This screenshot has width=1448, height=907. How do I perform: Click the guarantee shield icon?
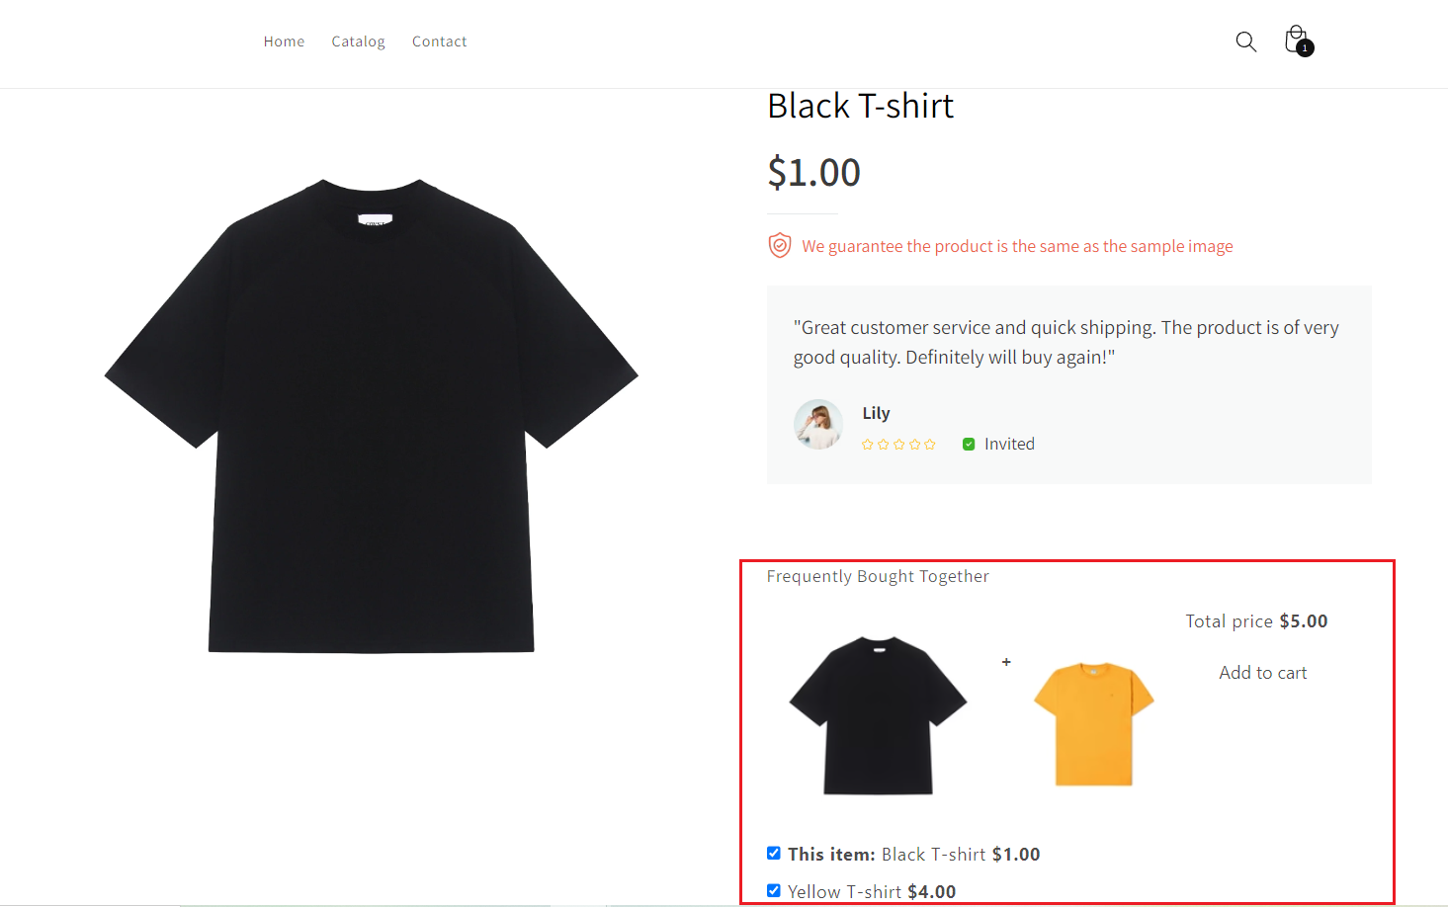780,246
